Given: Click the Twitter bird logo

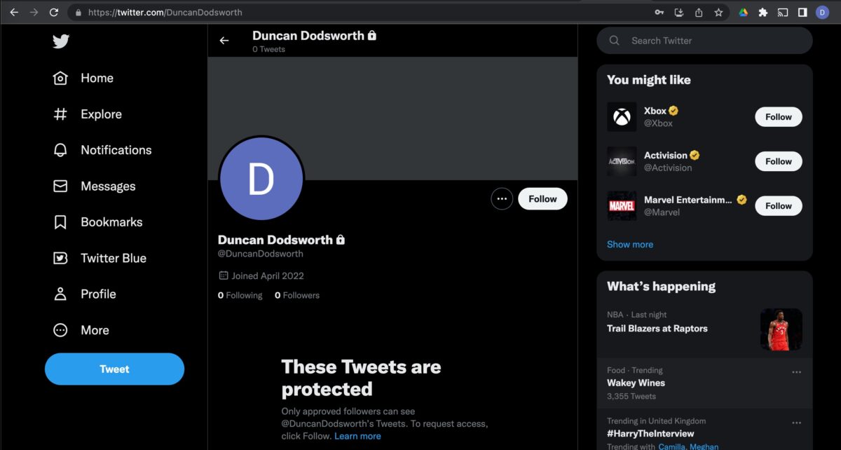Looking at the screenshot, I should pos(61,42).
